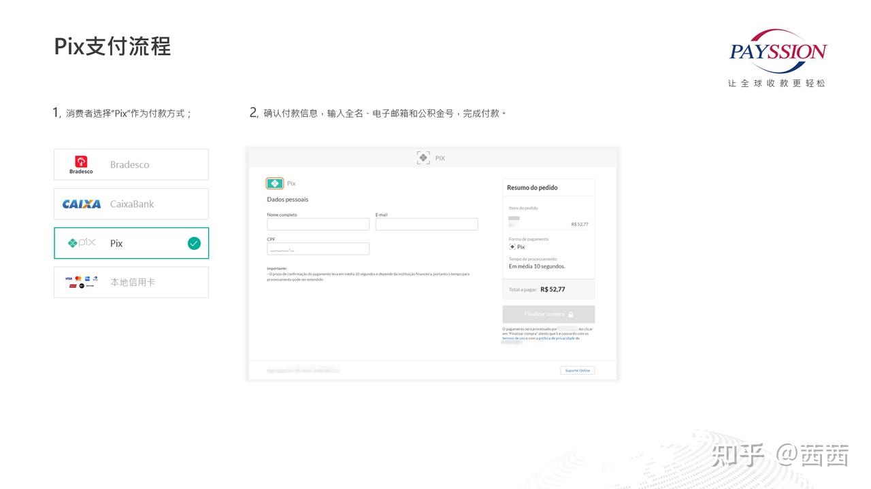The image size is (871, 489).
Task: Choose the grey Bradesco payment option label
Action: coord(129,164)
